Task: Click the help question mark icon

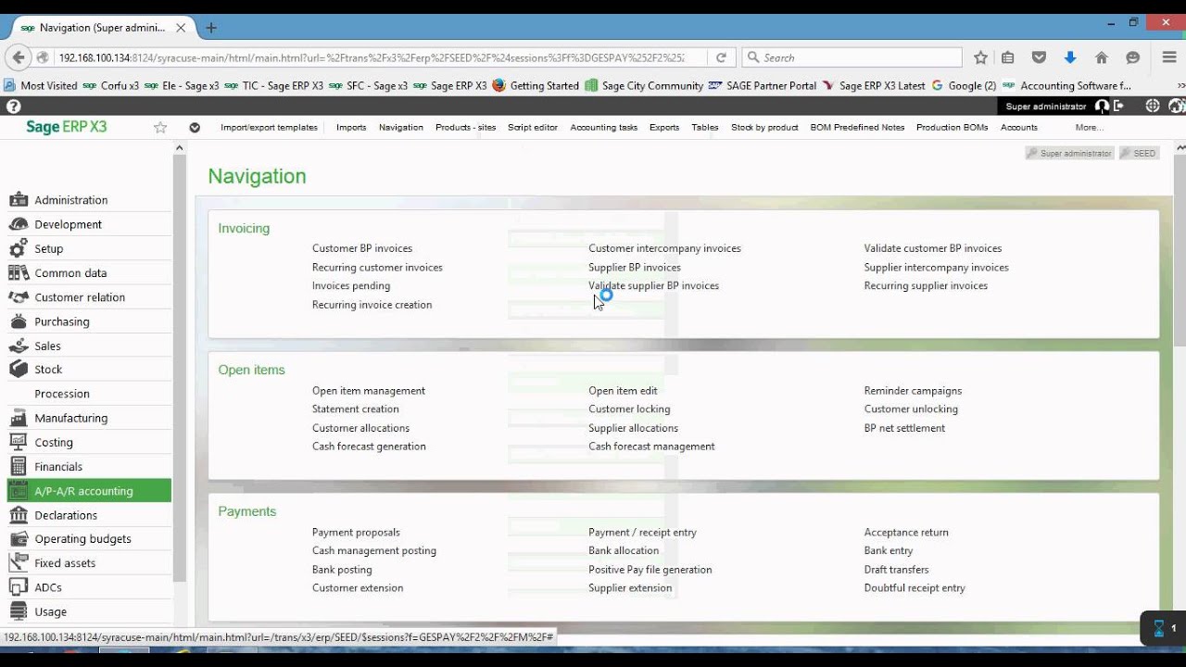Action: tap(13, 107)
